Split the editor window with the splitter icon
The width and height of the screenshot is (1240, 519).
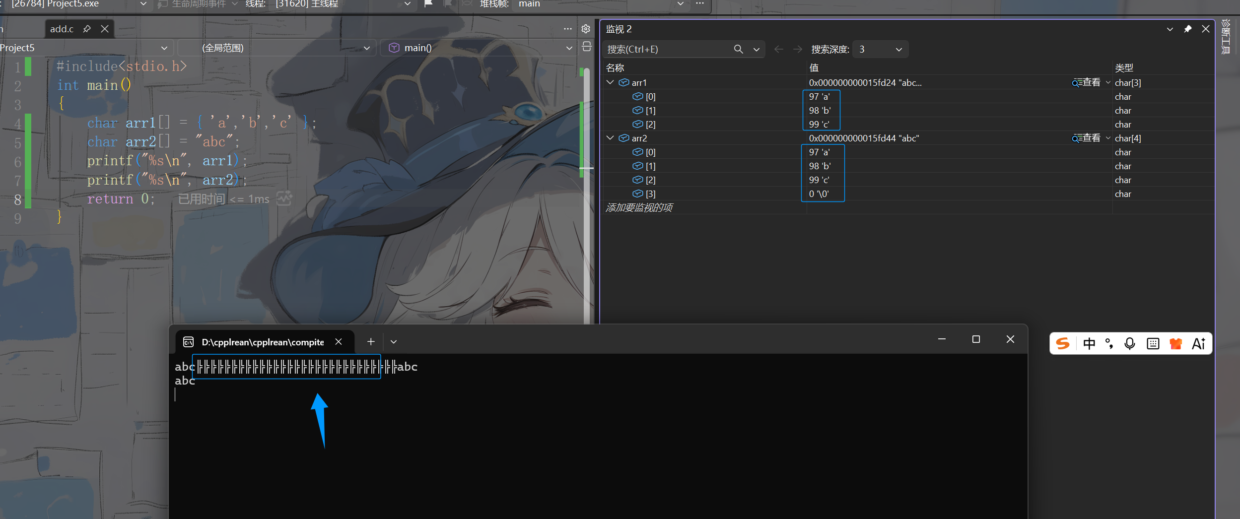pos(586,47)
